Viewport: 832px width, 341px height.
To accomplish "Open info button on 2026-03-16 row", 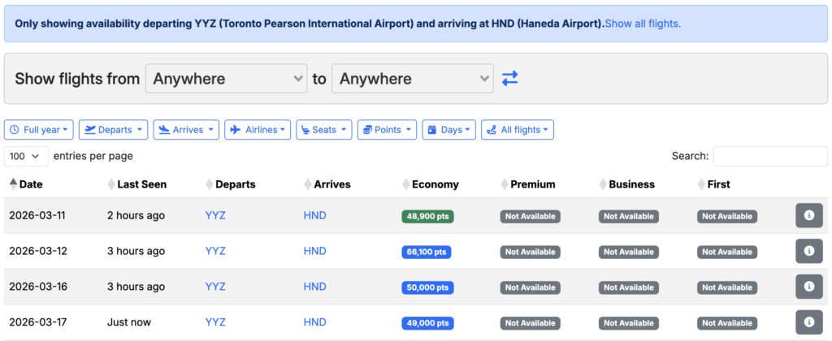I will [808, 287].
